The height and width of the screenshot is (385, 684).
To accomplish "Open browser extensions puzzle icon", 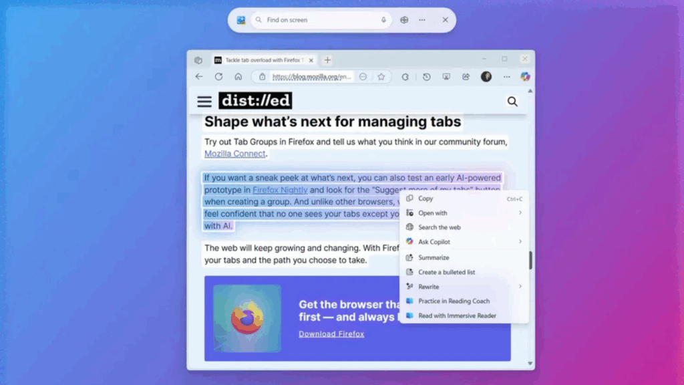I will (x=405, y=77).
